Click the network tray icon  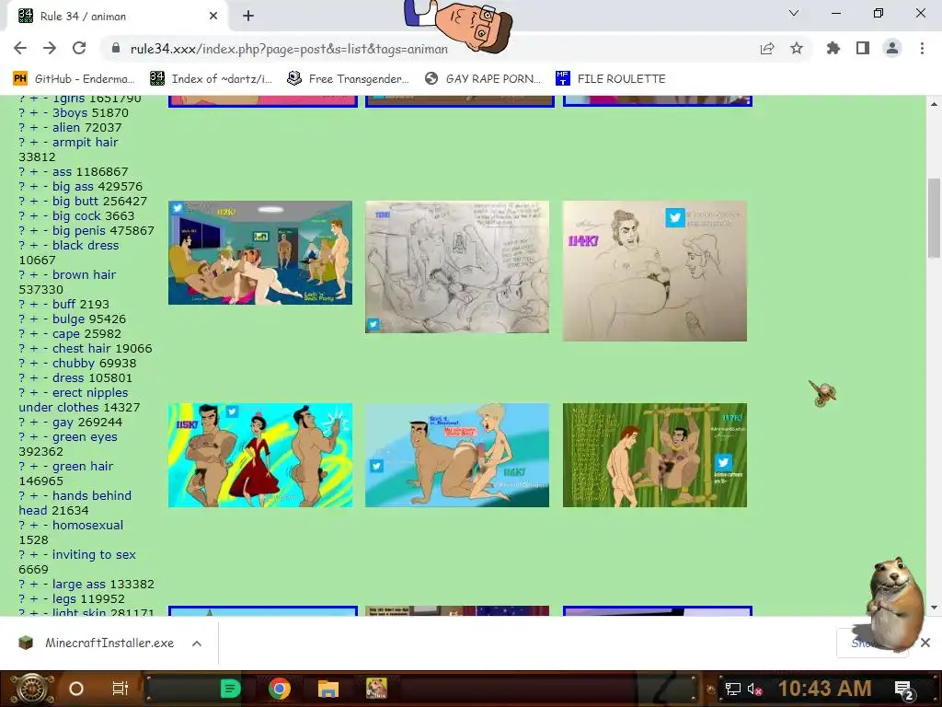(732, 689)
